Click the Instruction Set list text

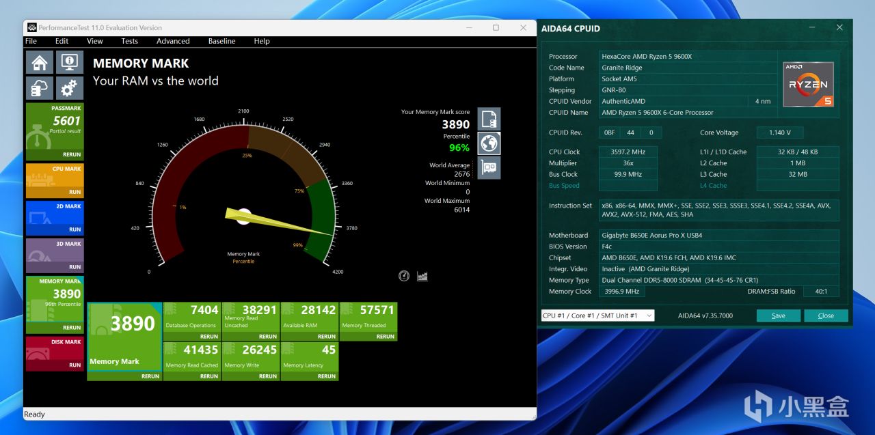[718, 210]
